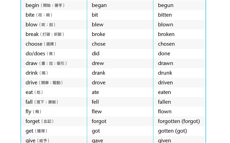Click the past tense 'began' cell
The width and height of the screenshot is (230, 143).
click(99, 5)
